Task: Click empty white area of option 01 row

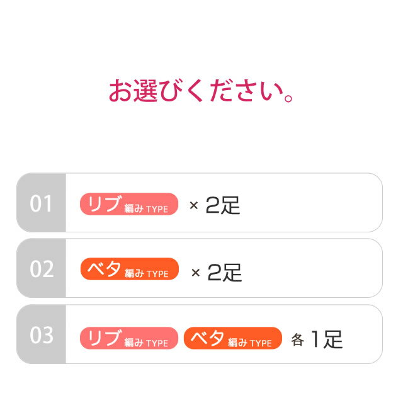Action: coord(309,203)
